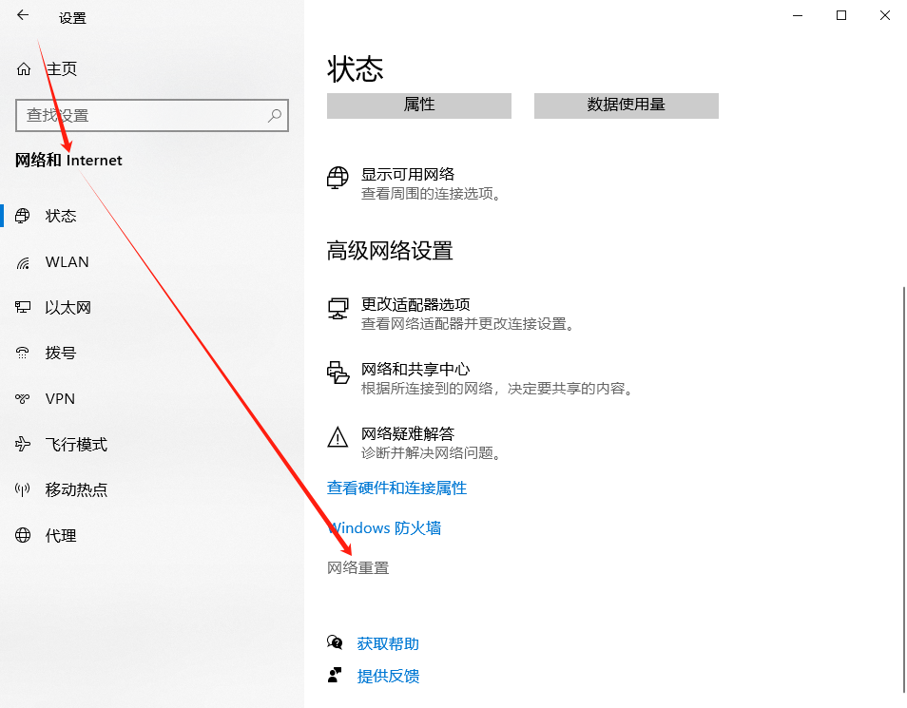This screenshot has height=708, width=907.
Task: Open the 拨号 settings page
Action: [x=152, y=353]
